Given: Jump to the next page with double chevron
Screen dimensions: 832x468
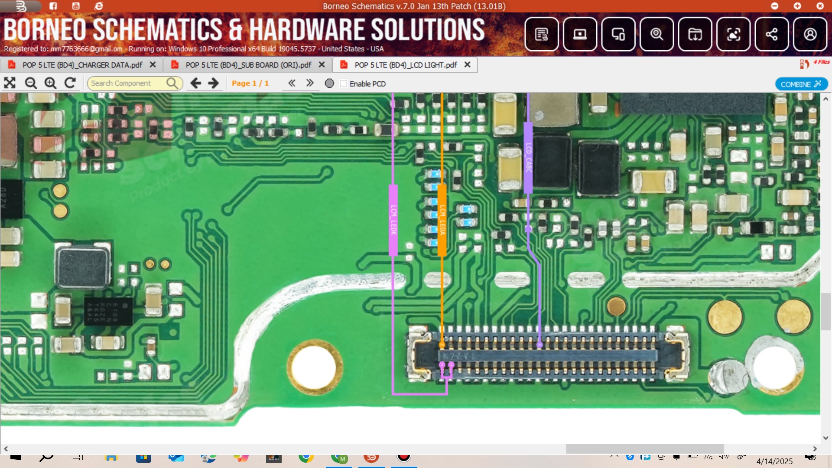Looking at the screenshot, I should [x=309, y=83].
